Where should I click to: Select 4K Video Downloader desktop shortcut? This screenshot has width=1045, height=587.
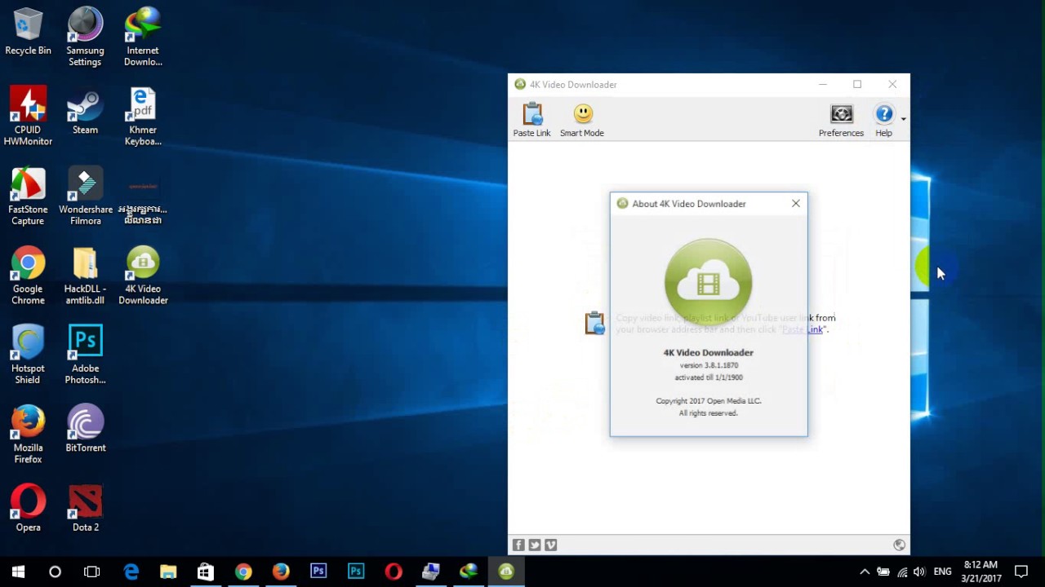(143, 276)
